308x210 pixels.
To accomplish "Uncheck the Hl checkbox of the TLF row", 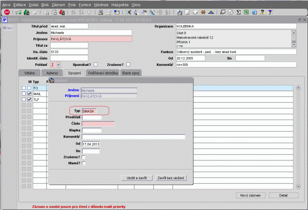I will point(29,99).
